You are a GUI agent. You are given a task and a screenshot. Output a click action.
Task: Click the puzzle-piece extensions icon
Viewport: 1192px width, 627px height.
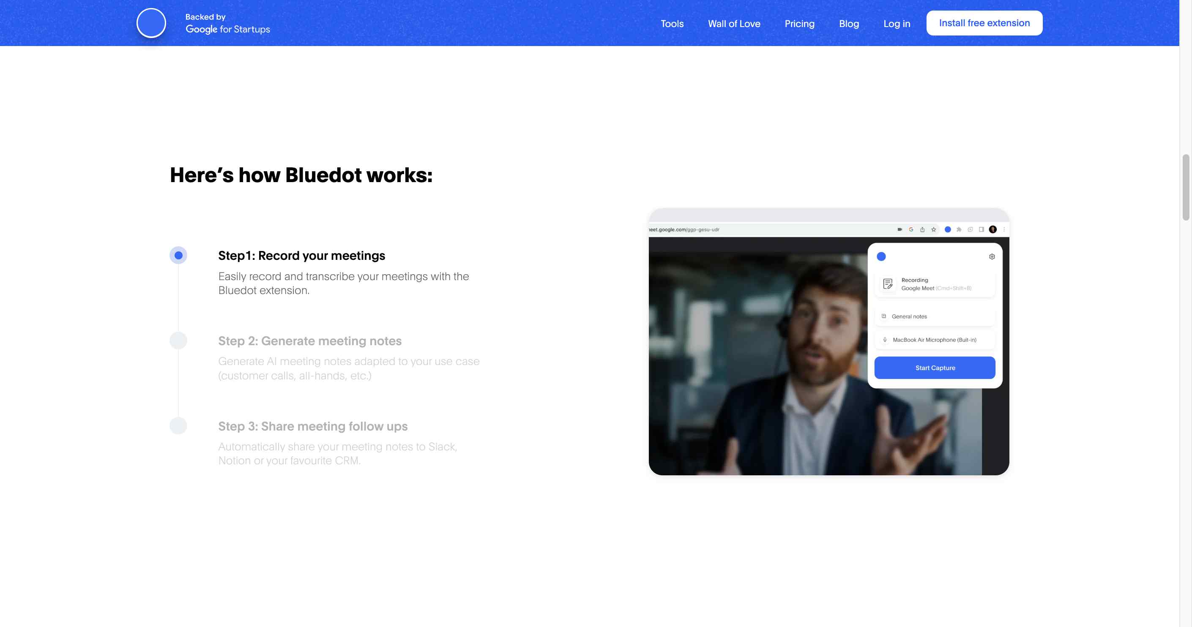959,229
